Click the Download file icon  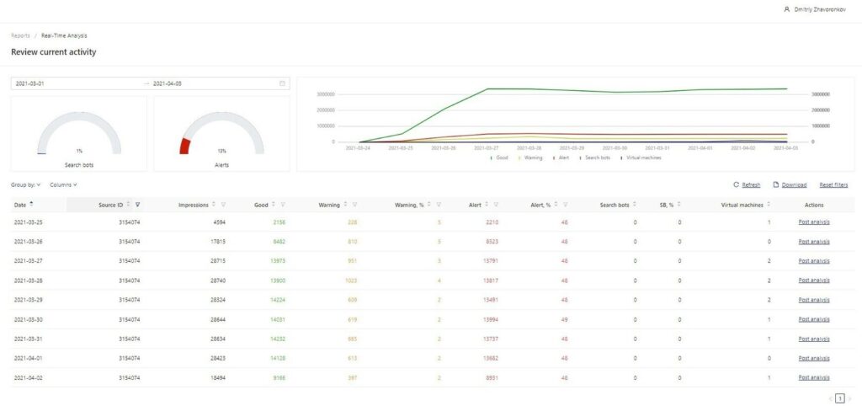point(776,184)
